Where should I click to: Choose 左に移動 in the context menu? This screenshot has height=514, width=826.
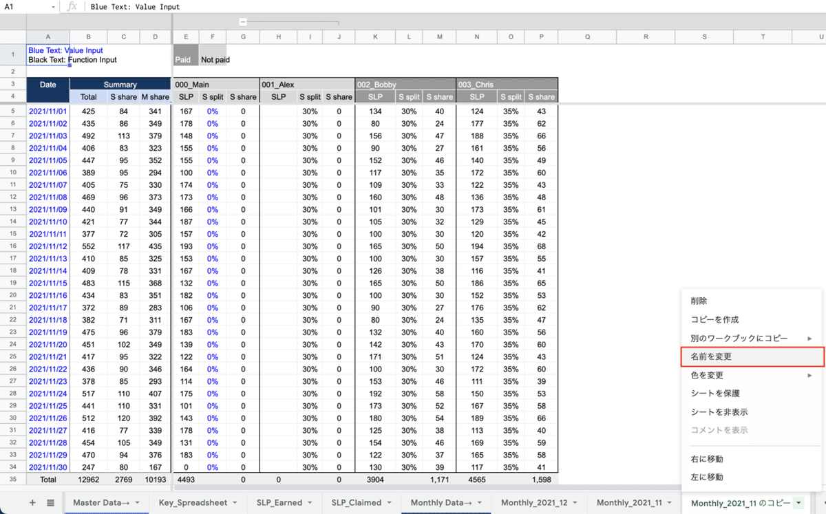click(x=751, y=477)
